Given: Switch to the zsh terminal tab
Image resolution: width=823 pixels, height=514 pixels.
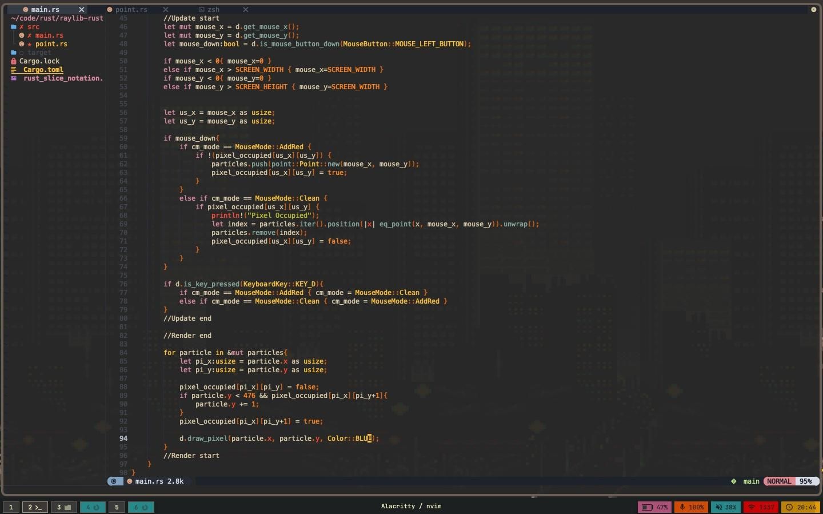Looking at the screenshot, I should [x=213, y=10].
